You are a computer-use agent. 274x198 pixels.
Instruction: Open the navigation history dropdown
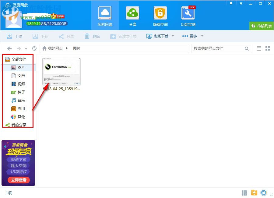(26, 49)
